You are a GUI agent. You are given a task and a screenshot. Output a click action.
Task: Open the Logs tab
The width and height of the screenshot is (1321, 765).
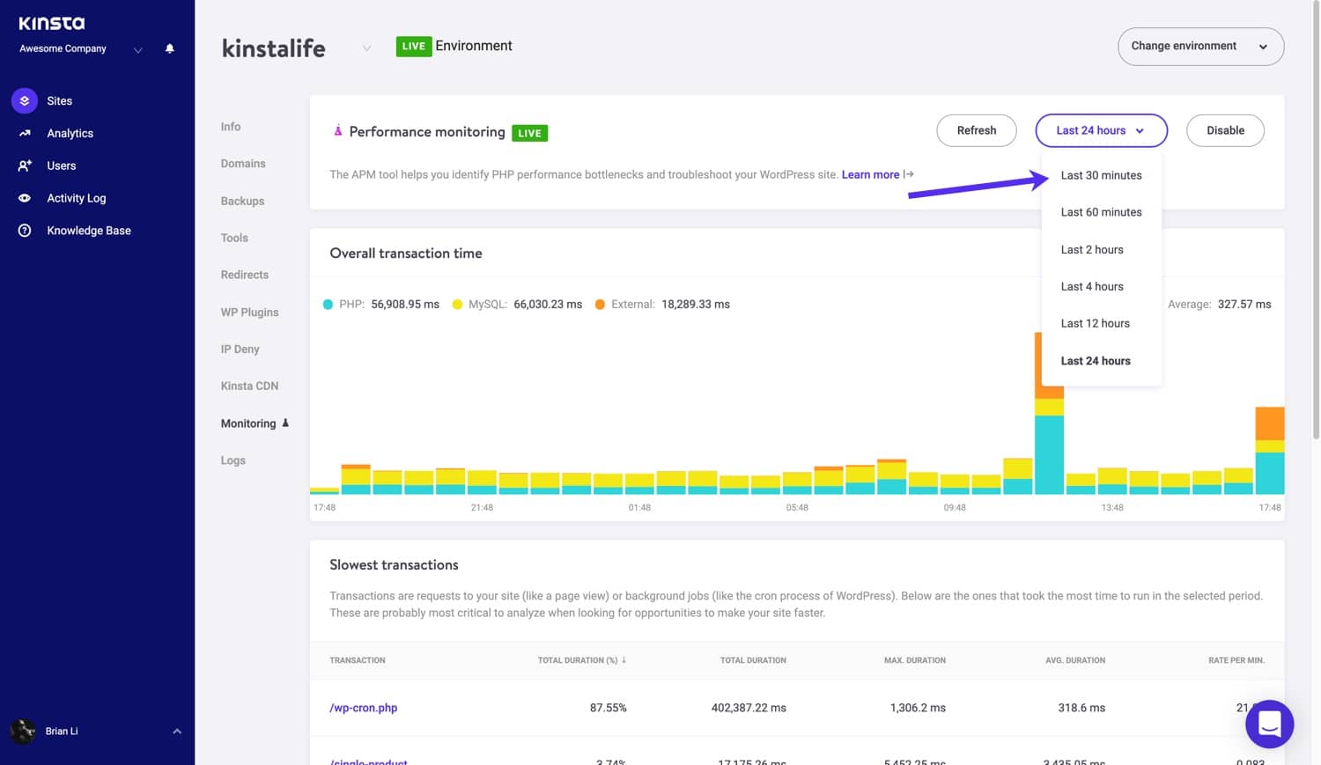(x=232, y=460)
